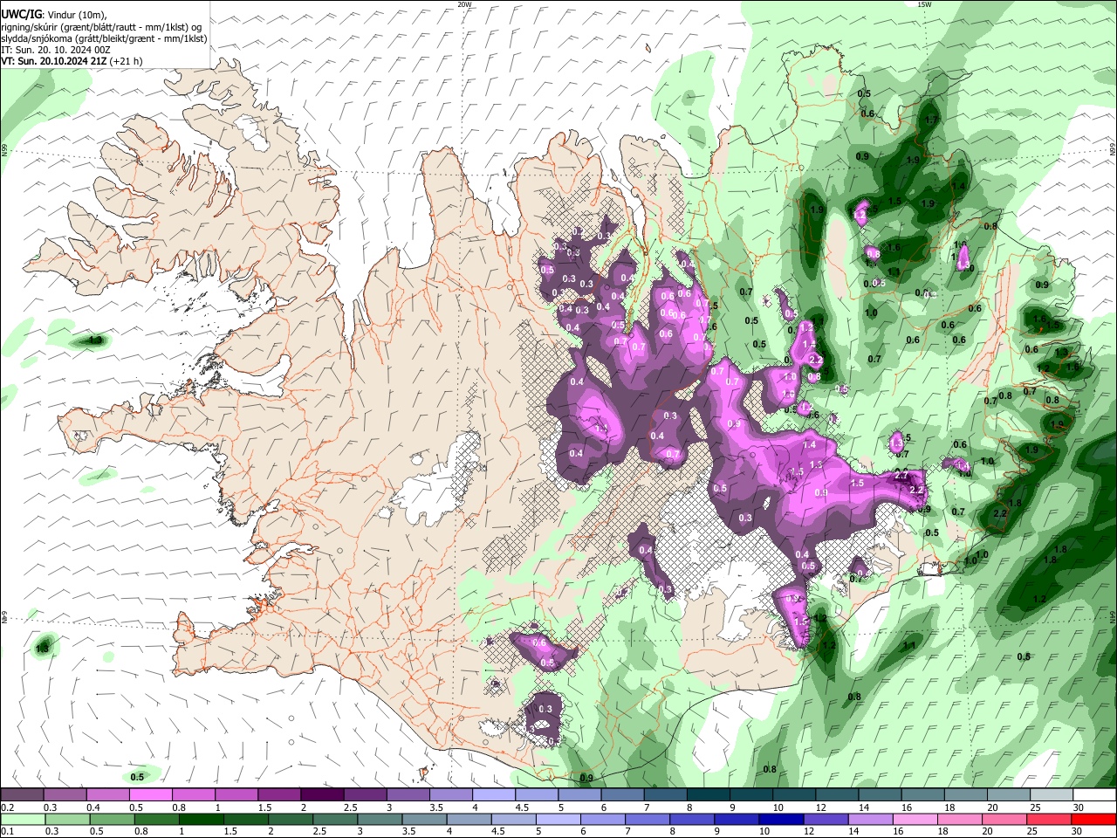Click the pale pink 16 swatch in the rain legend
This screenshot has width=1117, height=838.
[915, 820]
